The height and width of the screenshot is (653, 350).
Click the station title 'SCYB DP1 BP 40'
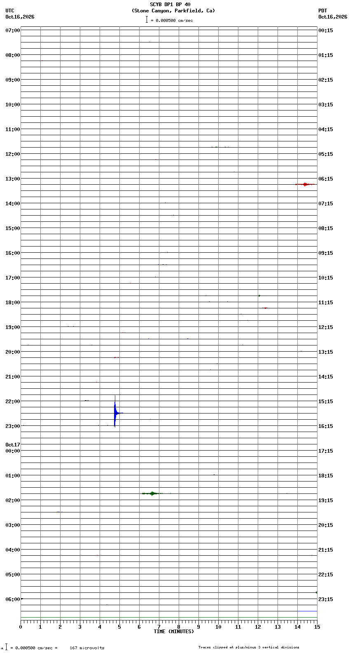[170, 5]
